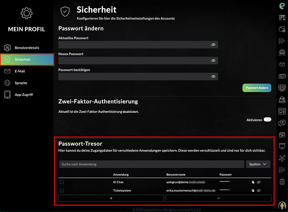Viewport: 288px width, 212px height.
Task: Sort by the Anwendung column header
Action: point(121,175)
